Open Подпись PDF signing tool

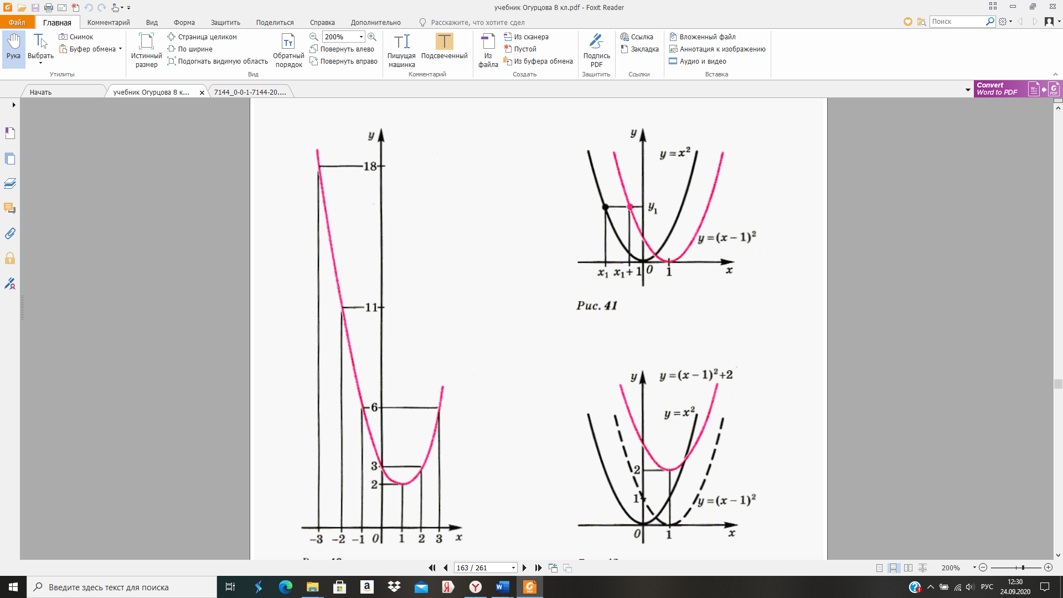coord(596,50)
